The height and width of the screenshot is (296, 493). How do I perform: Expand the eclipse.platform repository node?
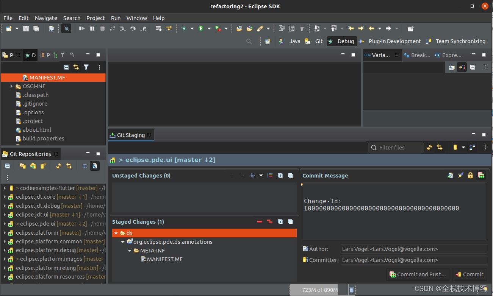[5, 233]
